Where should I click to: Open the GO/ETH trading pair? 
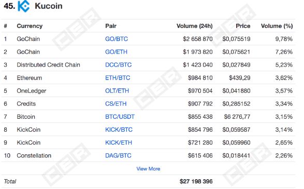point(117,52)
